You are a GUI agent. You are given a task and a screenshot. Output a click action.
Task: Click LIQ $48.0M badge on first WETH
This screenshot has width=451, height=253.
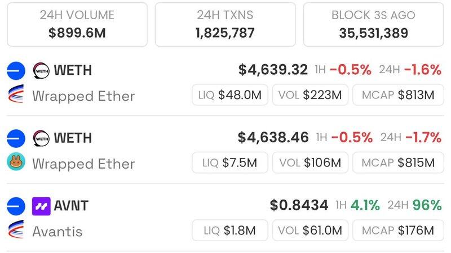230,95
